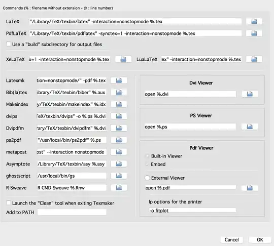Click the Dvipdfm command field
Viewport: 274px width, 246px height.
(72, 129)
